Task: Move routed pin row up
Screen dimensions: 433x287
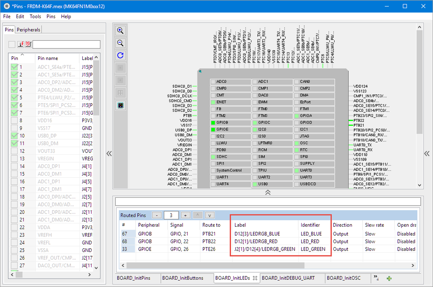Action: pos(198,215)
